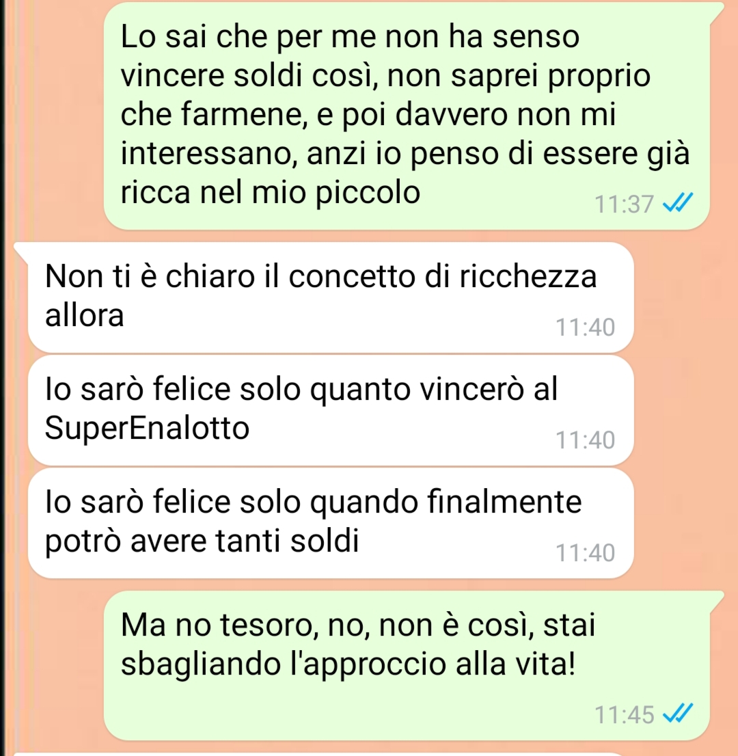Tap the 11:37 timestamp
738x756 pixels.
coord(624,204)
